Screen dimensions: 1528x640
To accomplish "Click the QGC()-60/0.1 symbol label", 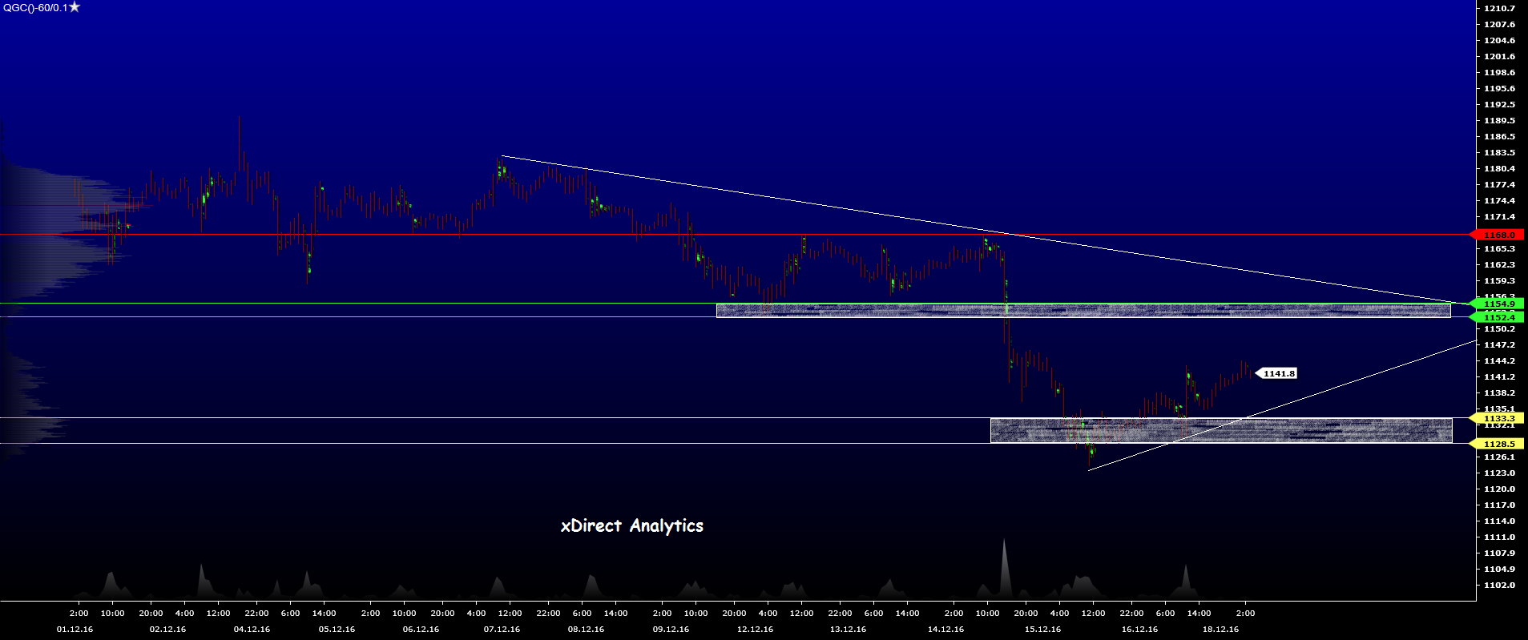I will tap(34, 7).
